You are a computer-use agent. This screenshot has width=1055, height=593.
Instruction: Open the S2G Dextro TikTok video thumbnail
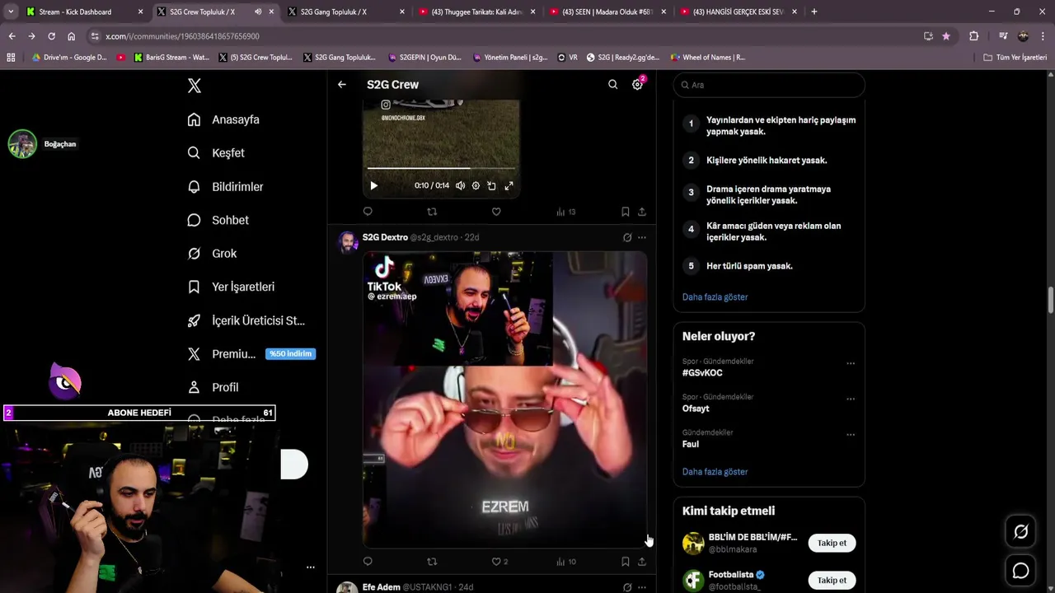pos(505,399)
